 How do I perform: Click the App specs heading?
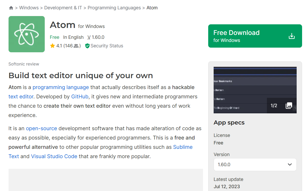coord(229,123)
